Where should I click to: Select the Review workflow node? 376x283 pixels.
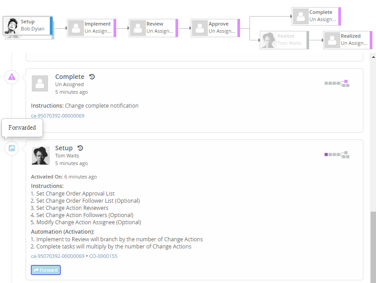click(x=153, y=28)
